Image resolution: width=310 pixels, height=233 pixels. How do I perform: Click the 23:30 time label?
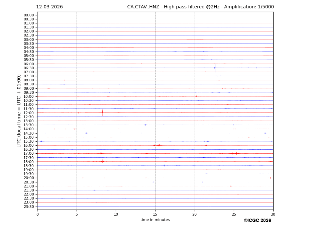click(29, 207)
